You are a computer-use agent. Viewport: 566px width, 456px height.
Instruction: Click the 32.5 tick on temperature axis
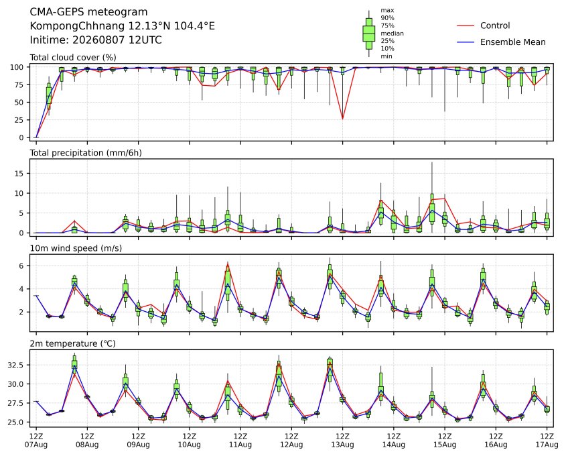[15, 365]
